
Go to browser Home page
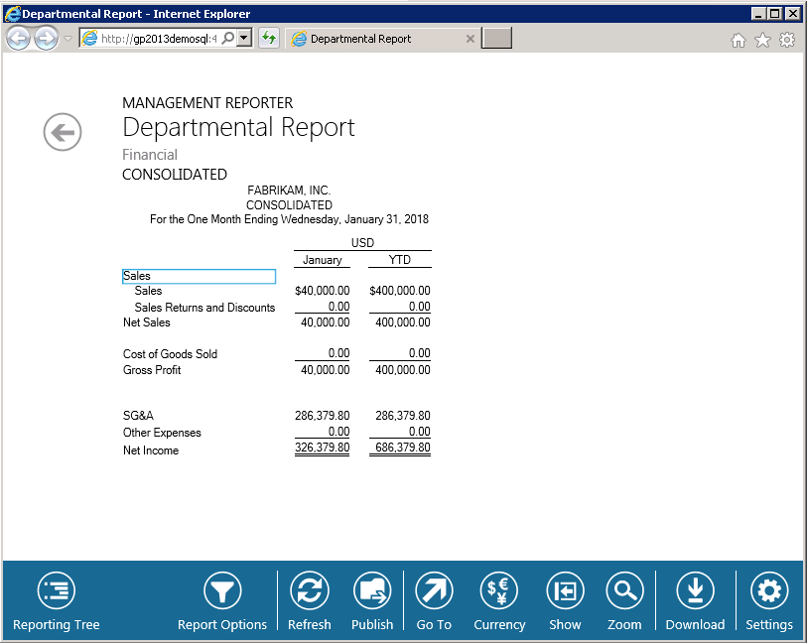[x=738, y=40]
